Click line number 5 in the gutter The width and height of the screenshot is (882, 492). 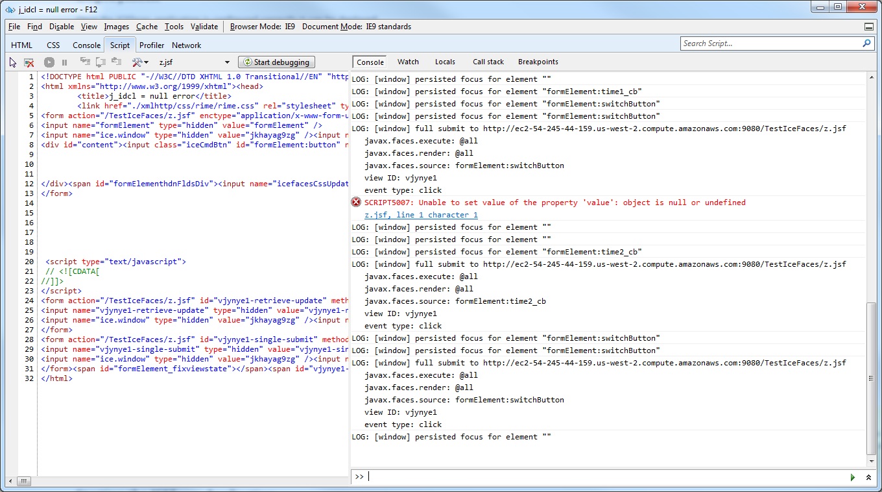click(30, 116)
